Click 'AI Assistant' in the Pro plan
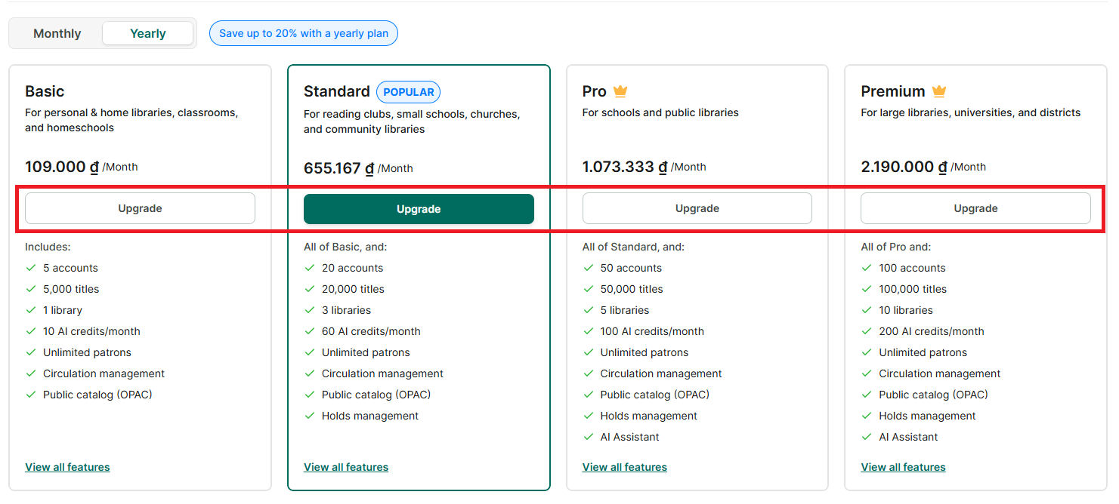Viewport: 1119px width, 504px height. point(630,437)
